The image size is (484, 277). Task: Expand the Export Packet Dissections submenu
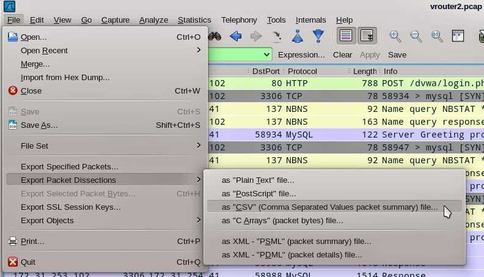coord(105,180)
